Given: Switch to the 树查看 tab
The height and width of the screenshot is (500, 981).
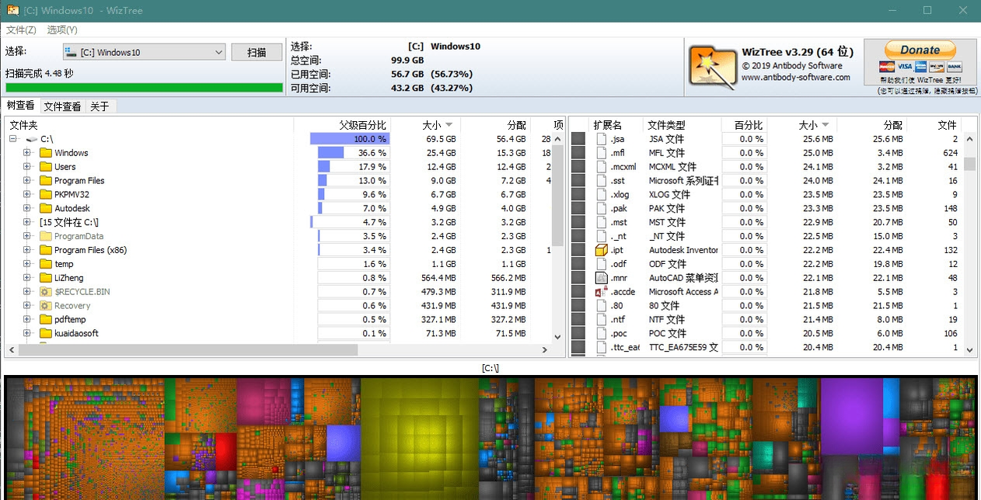Looking at the screenshot, I should click(x=20, y=106).
